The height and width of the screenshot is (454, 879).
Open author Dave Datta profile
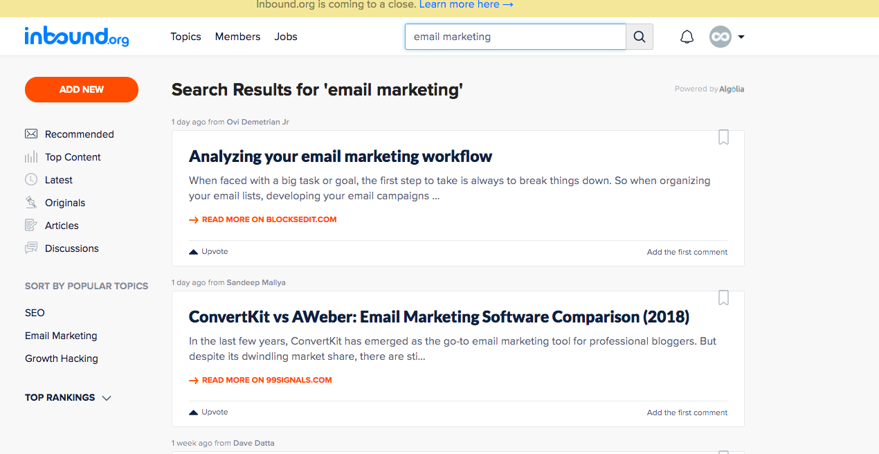(x=253, y=443)
